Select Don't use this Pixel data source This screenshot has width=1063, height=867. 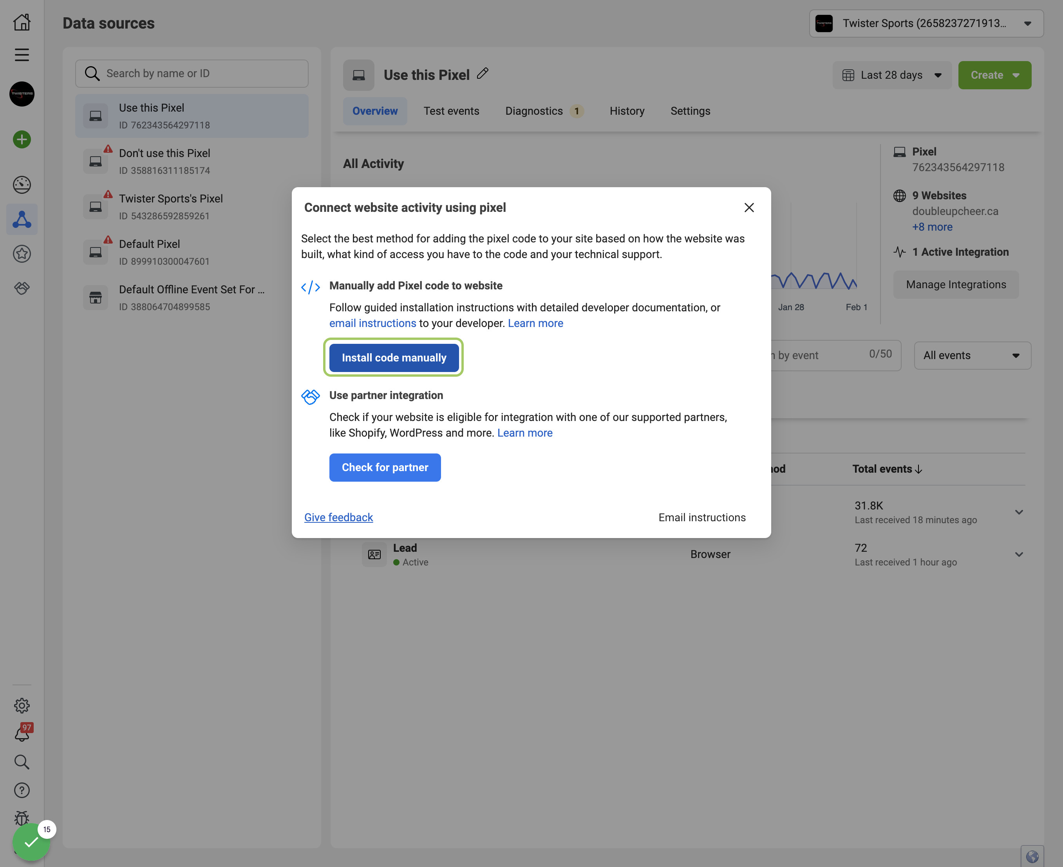[x=192, y=161]
